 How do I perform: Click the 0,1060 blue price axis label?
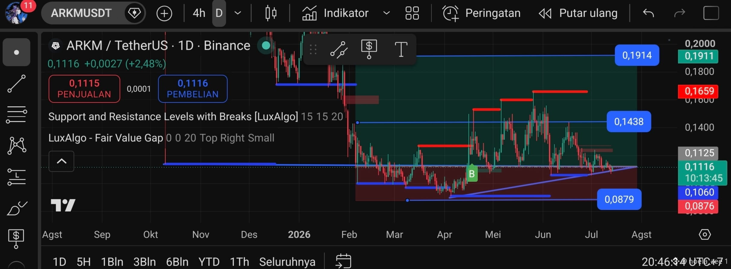tap(698, 192)
